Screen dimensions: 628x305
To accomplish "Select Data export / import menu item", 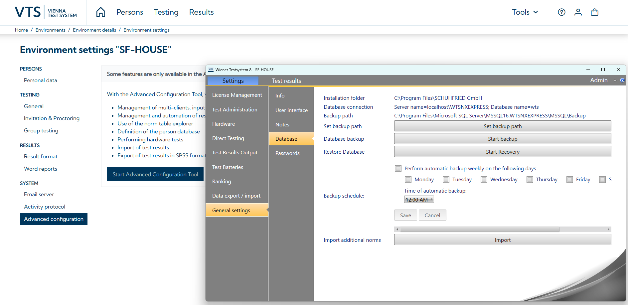I will (237, 196).
